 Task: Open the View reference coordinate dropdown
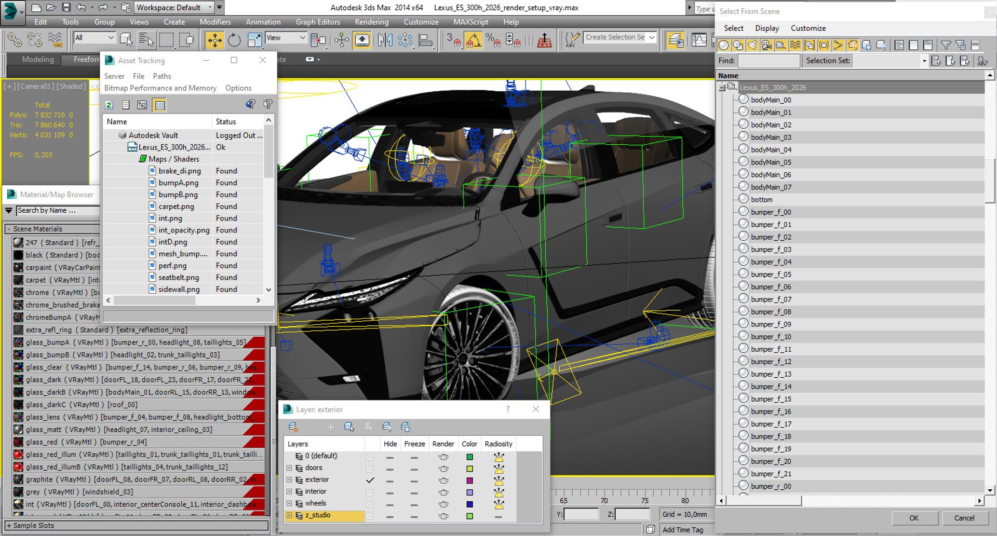click(x=286, y=37)
